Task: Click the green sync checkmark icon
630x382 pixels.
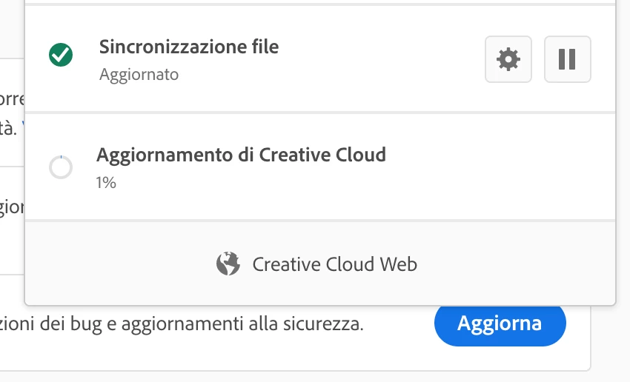Action: point(61,55)
